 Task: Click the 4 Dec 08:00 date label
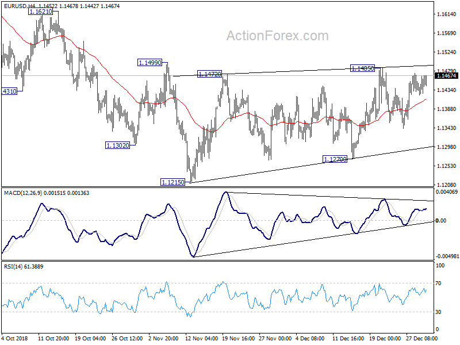[310, 338]
